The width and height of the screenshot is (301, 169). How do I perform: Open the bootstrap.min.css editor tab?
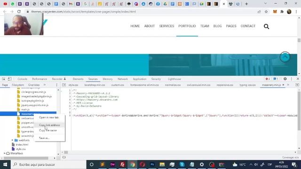(95, 85)
